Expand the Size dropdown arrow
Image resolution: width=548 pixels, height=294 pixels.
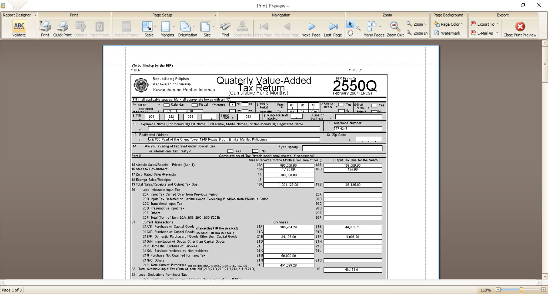213,27
